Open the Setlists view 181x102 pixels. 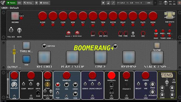[x=44, y=3]
